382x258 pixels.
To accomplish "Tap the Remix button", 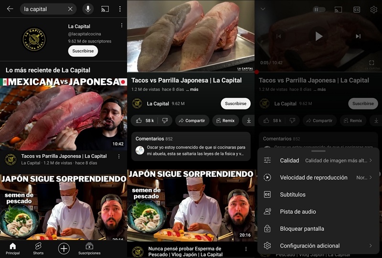I will 225,120.
